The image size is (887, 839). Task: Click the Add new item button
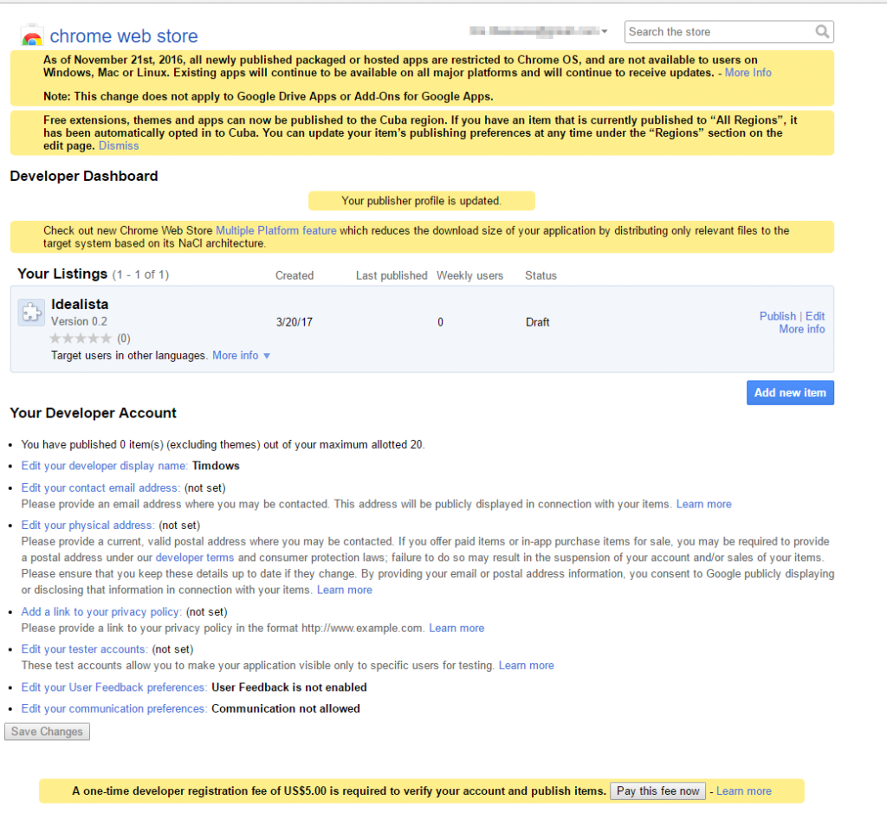click(x=790, y=392)
